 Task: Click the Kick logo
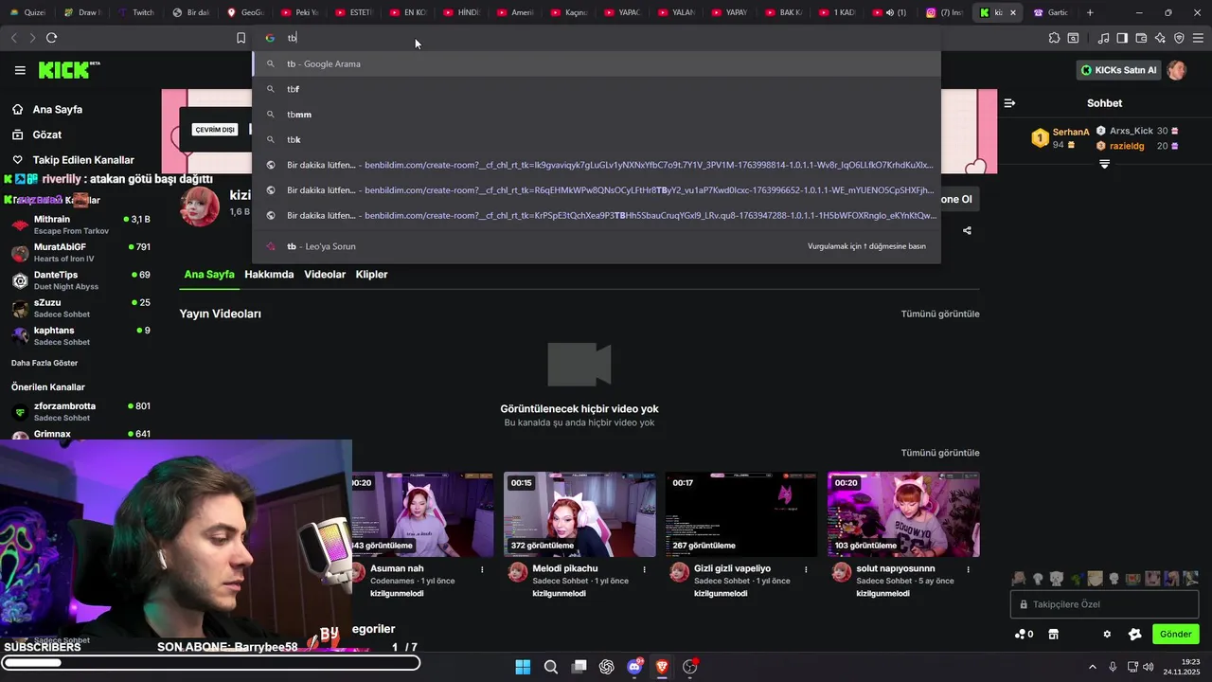[x=68, y=70]
